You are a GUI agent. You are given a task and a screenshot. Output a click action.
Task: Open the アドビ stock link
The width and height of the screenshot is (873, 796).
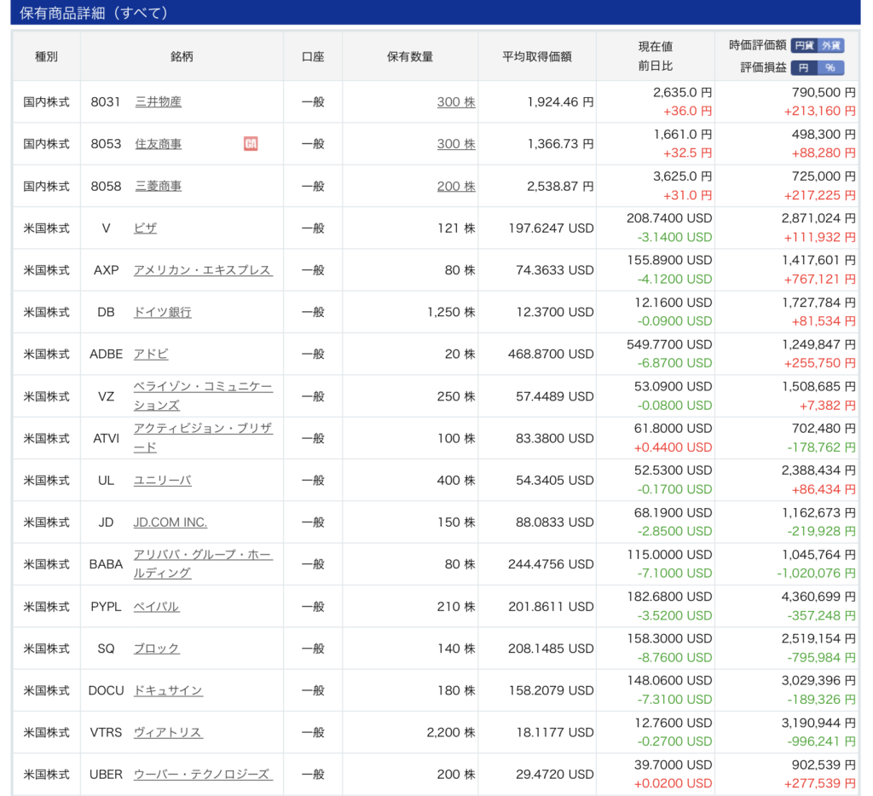151,354
